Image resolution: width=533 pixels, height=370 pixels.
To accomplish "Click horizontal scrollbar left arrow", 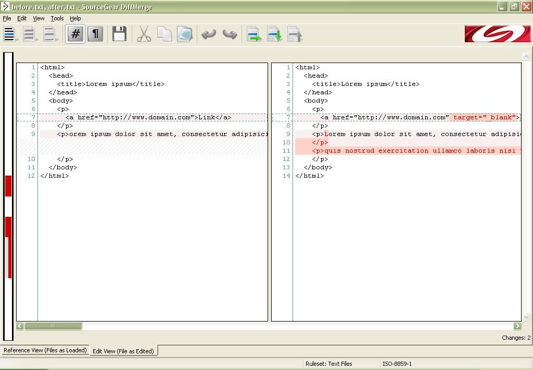I will pyautogui.click(x=20, y=326).
